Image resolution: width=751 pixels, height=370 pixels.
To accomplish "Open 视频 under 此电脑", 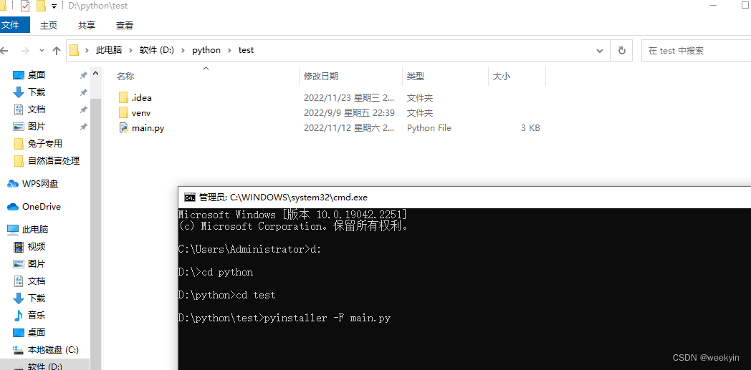I will click(37, 247).
